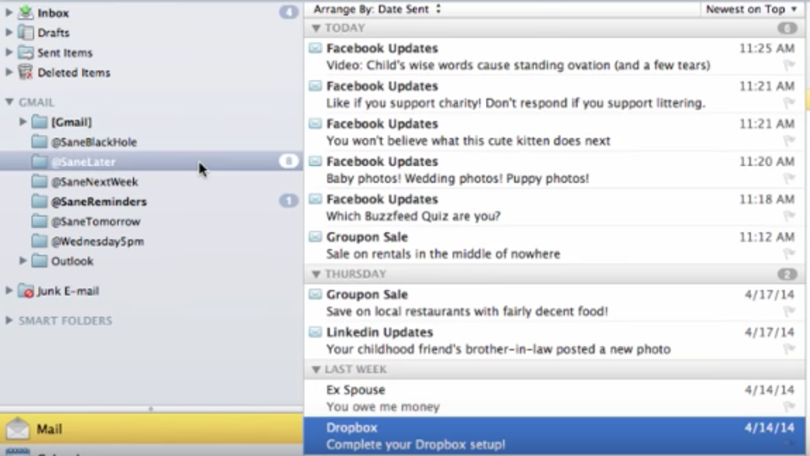This screenshot has width=810, height=456.
Task: Click envelope icon for 'Like if you support charity' email
Action: 316,86
